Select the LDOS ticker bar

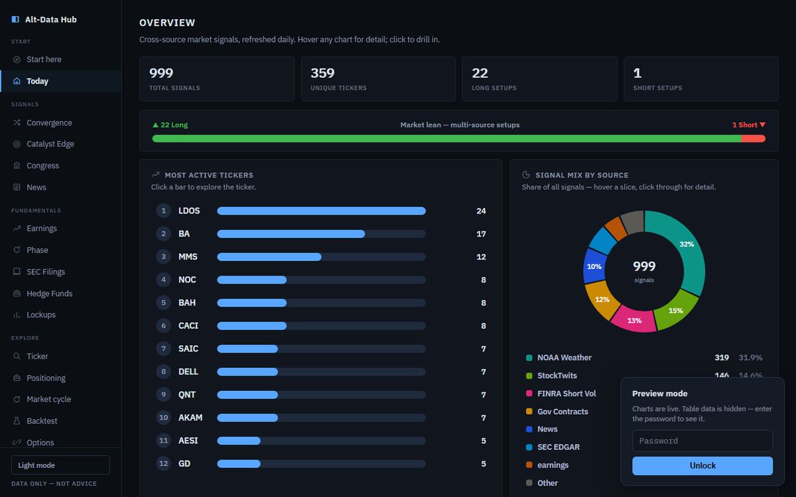tap(321, 211)
